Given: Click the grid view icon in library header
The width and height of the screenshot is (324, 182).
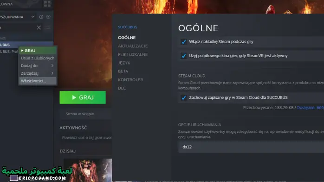Looking at the screenshot, I should [x=47, y=4].
